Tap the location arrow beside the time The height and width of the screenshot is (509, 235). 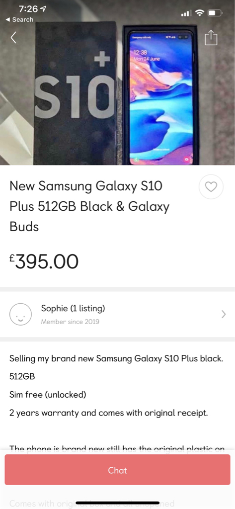pos(43,9)
